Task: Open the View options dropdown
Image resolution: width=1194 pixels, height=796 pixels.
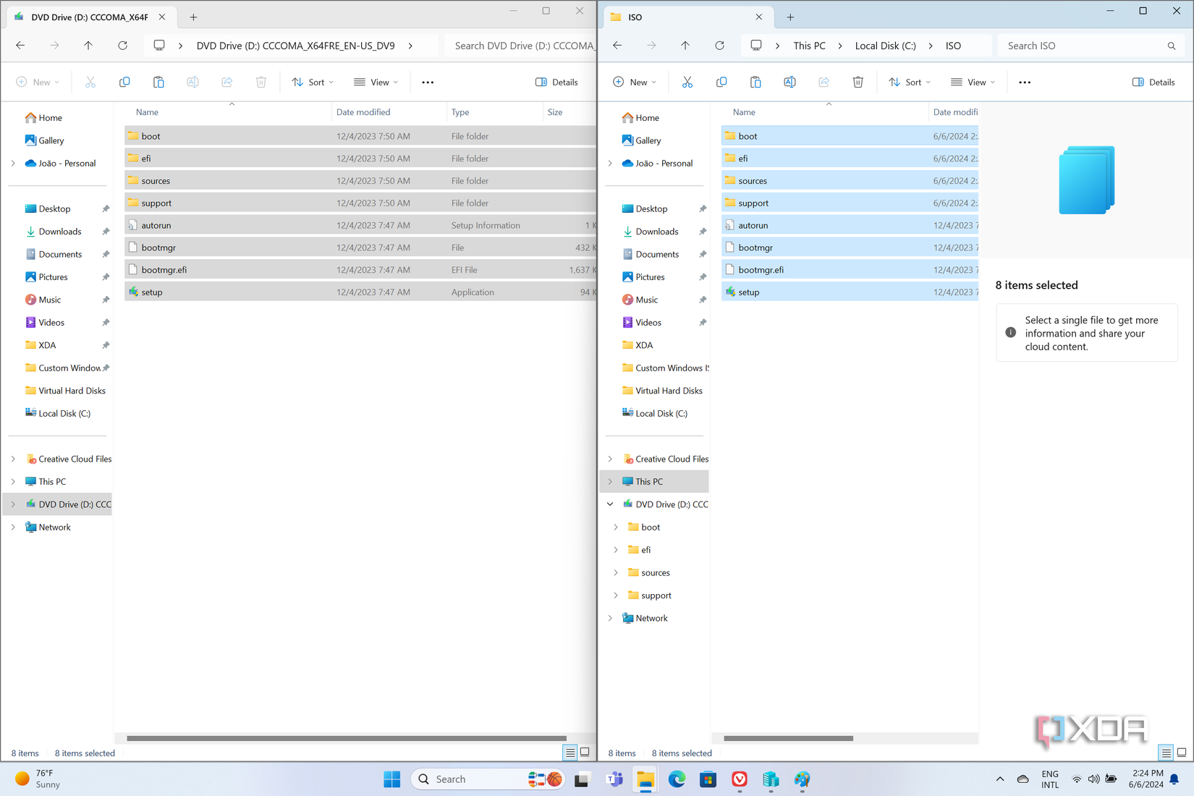Action: click(x=973, y=82)
